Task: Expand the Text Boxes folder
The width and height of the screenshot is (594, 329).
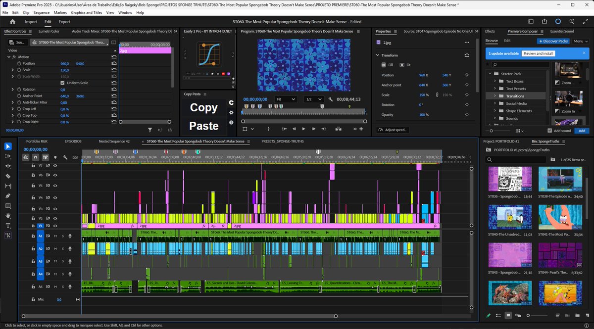Action: 495,81
